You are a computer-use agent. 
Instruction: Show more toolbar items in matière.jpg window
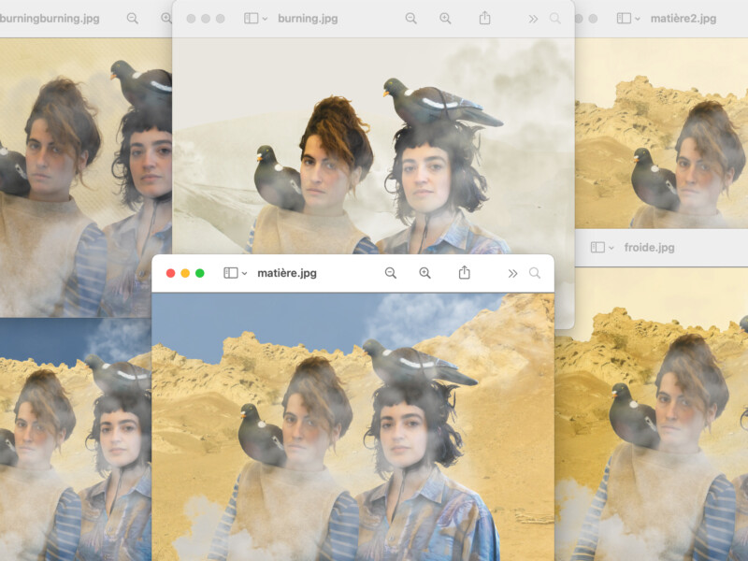pos(512,273)
